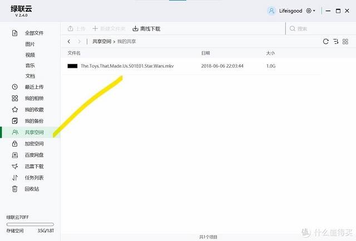This screenshot has width=356, height=241.
Task: Select 文档 category
Action: coord(30,76)
